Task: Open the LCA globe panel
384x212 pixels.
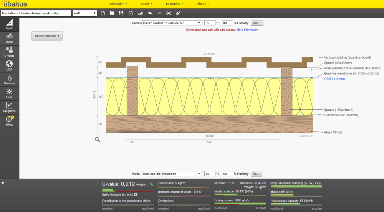Action: [x=9, y=66]
